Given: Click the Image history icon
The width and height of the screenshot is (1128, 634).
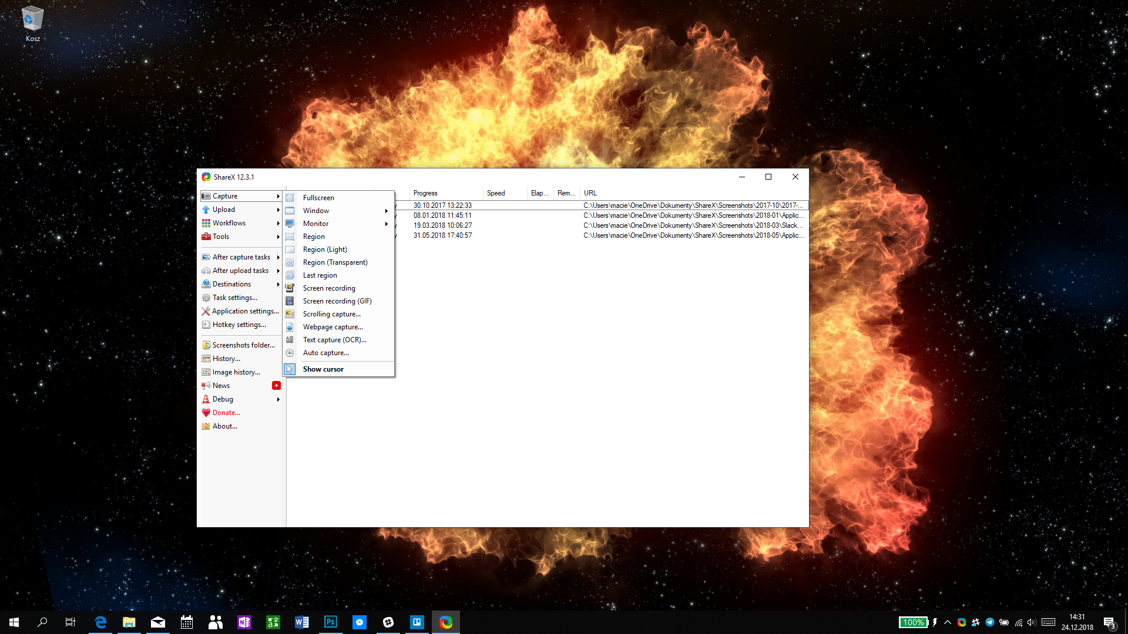Looking at the screenshot, I should pyautogui.click(x=206, y=372).
